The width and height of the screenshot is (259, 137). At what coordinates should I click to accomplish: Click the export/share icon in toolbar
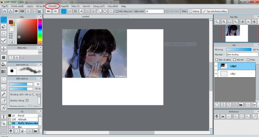point(10,11)
